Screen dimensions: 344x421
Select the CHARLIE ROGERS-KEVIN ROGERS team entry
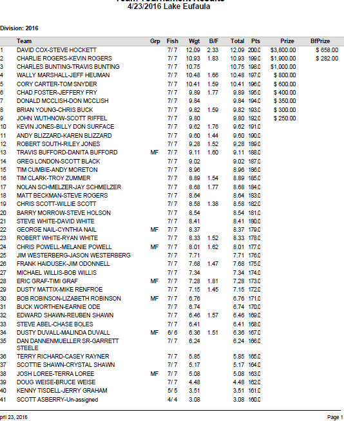[x=64, y=59]
